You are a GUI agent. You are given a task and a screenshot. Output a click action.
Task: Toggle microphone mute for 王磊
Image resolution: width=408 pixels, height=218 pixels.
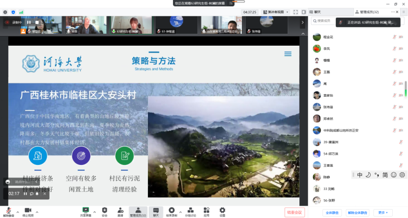pyautogui.click(x=394, y=72)
